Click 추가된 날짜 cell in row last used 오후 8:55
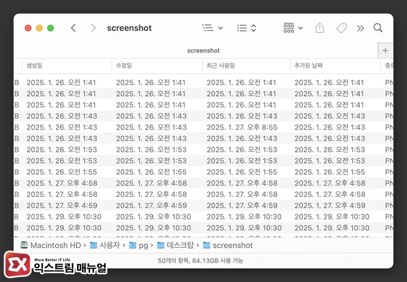The width and height of the screenshot is (407, 282). (x=329, y=127)
